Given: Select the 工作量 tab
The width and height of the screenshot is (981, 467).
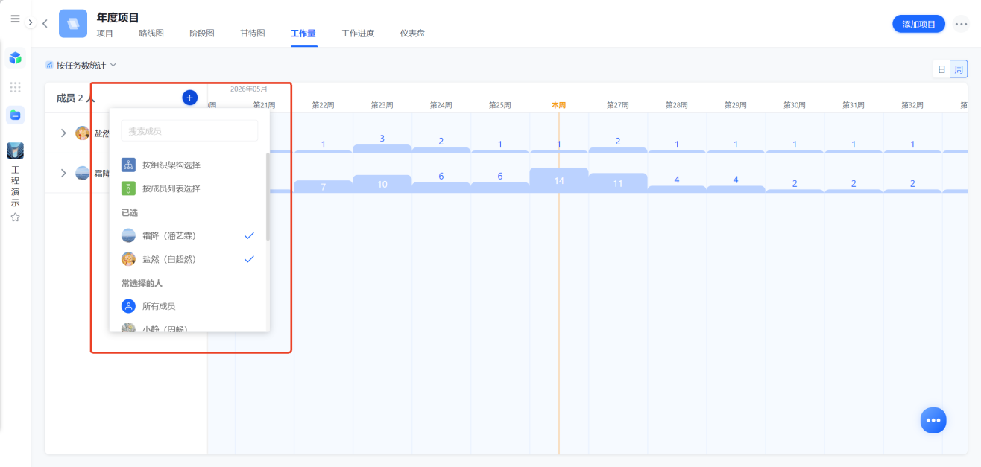Looking at the screenshot, I should click(x=303, y=34).
